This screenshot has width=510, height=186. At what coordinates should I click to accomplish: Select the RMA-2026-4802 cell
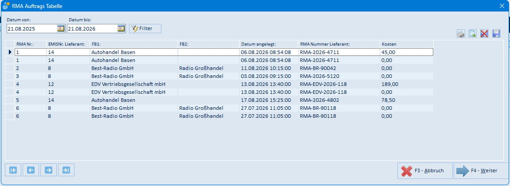click(x=338, y=100)
